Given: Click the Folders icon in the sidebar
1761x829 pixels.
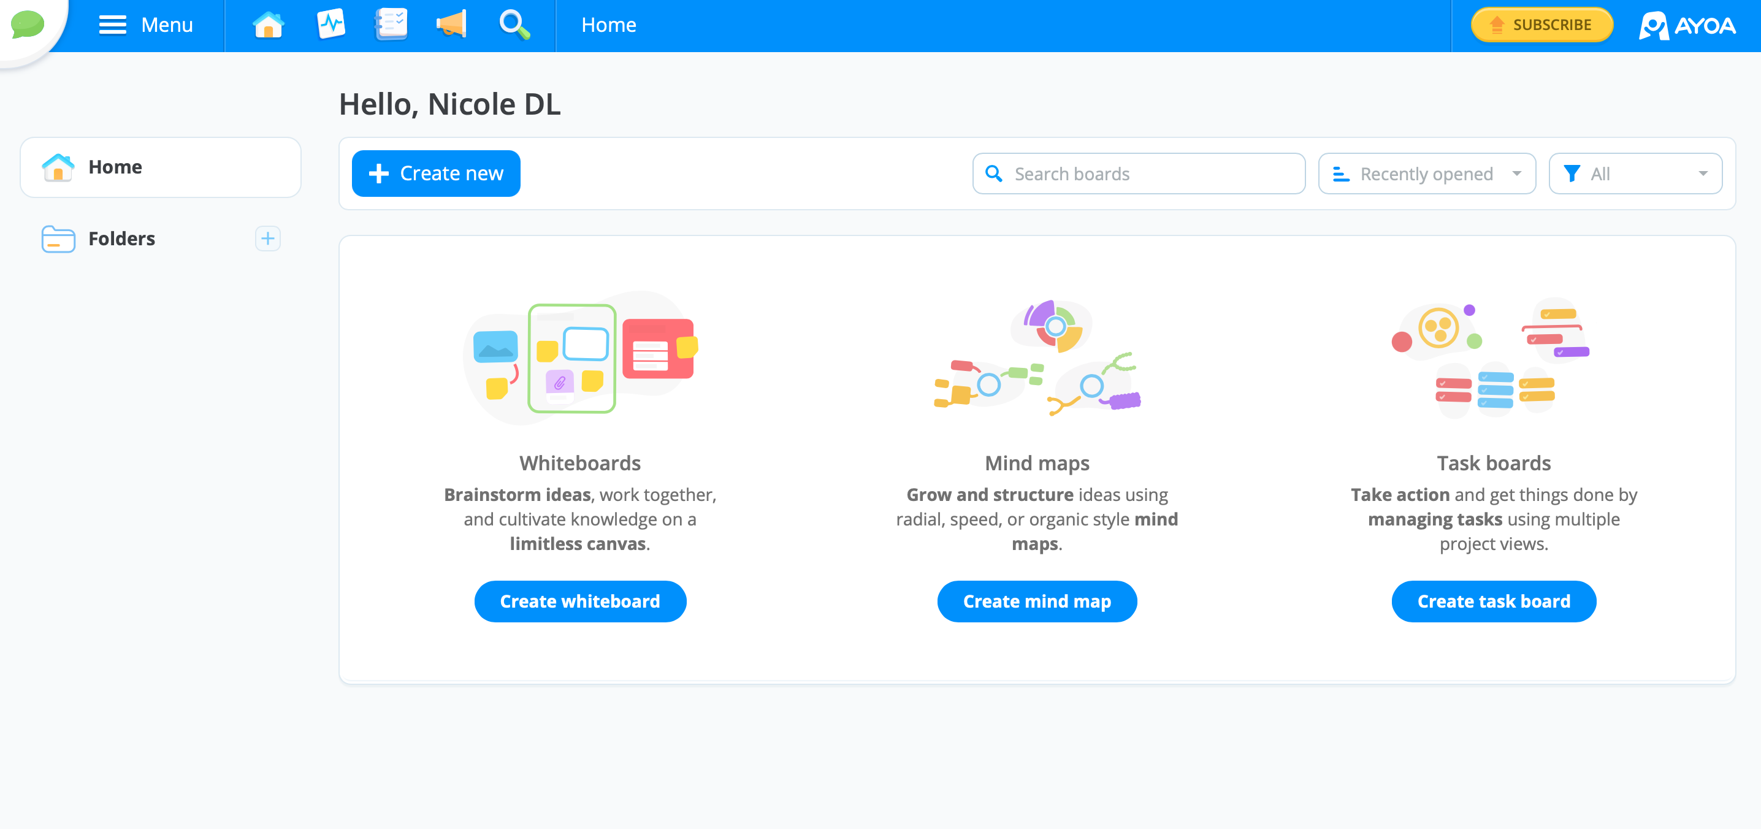Looking at the screenshot, I should point(57,238).
